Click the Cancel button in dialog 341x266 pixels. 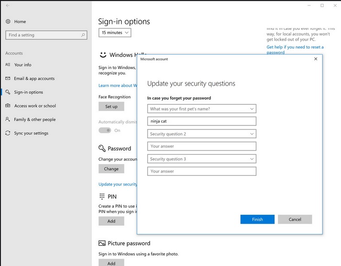click(295, 219)
